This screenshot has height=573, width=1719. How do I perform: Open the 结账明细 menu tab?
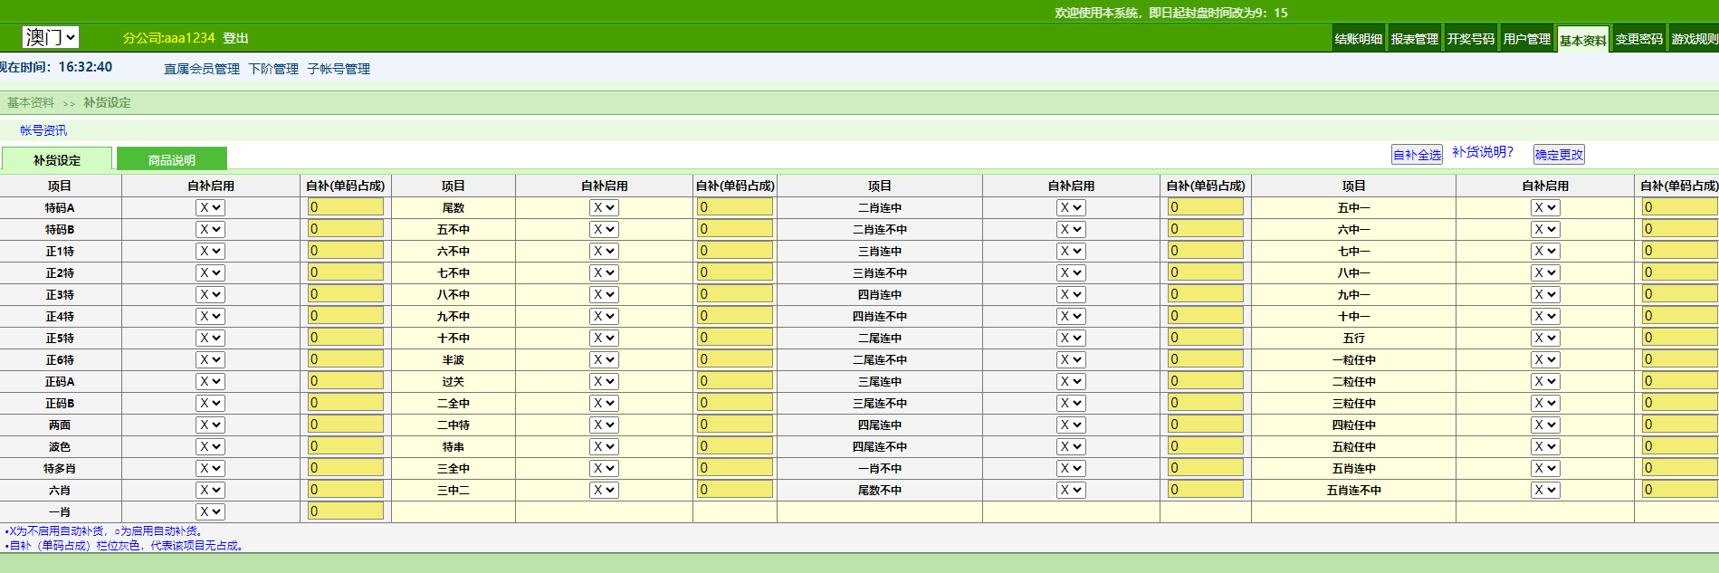[1358, 39]
